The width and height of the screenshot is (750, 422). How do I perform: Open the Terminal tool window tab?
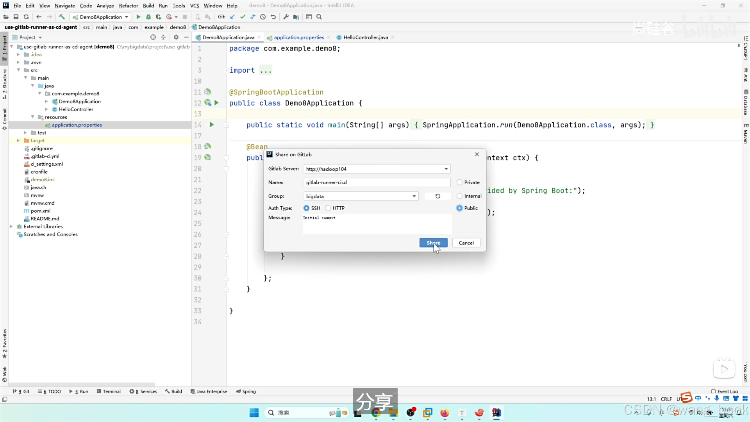click(x=109, y=391)
